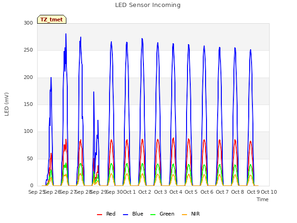
Task: Click the TZ_tmet annotation label
Action: click(x=52, y=20)
